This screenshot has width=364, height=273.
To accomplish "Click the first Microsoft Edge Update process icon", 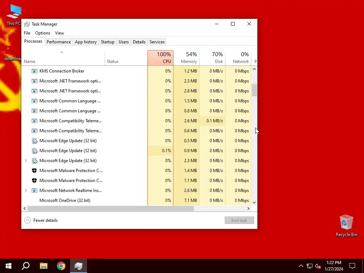I will click(34, 141).
